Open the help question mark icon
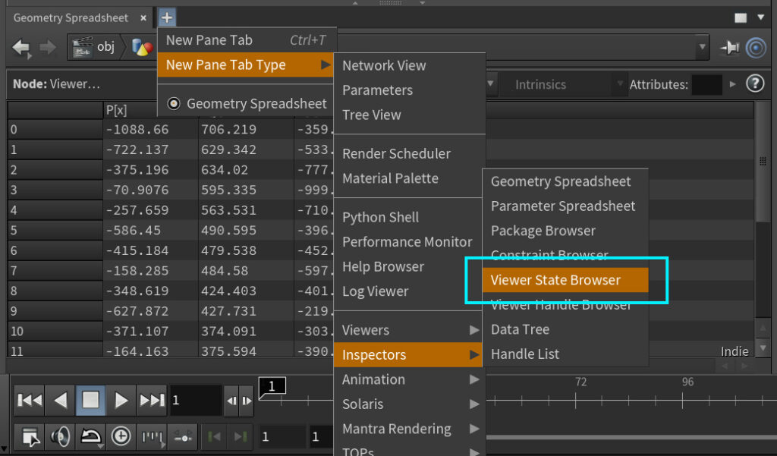 [x=754, y=84]
